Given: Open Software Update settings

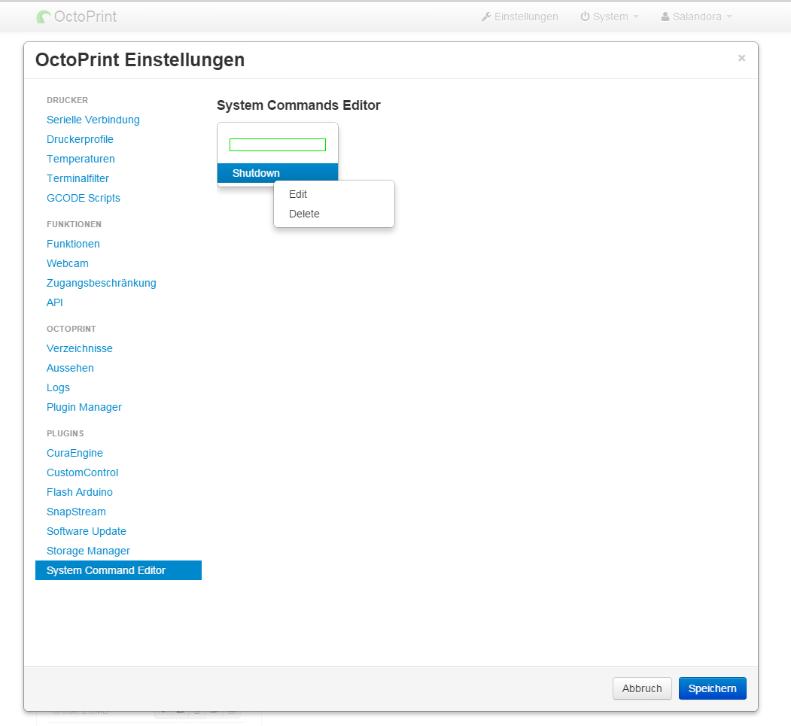Looking at the screenshot, I should (87, 531).
